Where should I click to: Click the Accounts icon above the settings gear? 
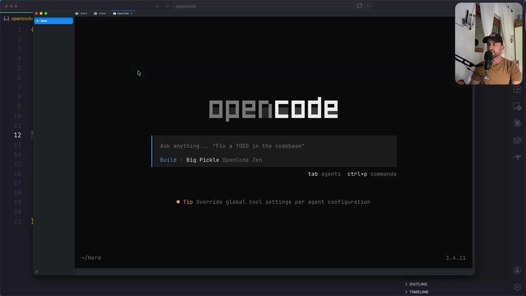pos(517,270)
